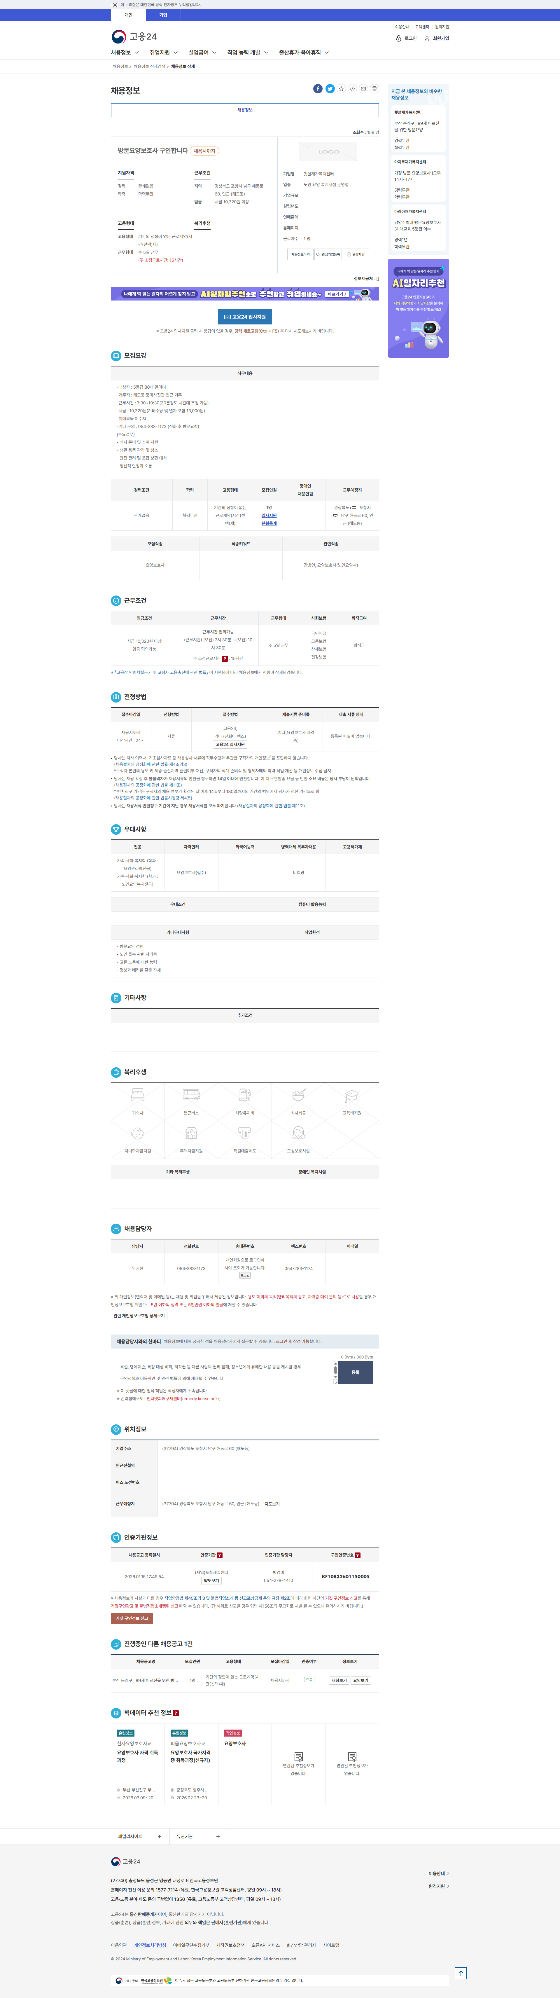Viewport: 560px width, 1998px height.
Task: Click the print icon
Action: point(374,88)
